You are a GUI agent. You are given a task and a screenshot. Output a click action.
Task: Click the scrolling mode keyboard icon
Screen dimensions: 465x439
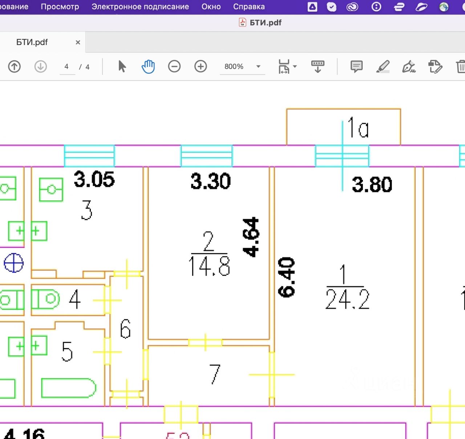(318, 67)
